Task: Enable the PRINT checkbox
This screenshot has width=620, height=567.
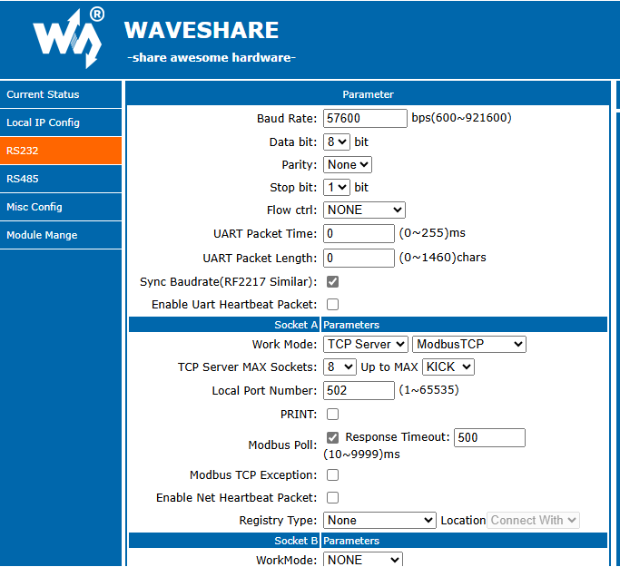Action: (x=332, y=415)
